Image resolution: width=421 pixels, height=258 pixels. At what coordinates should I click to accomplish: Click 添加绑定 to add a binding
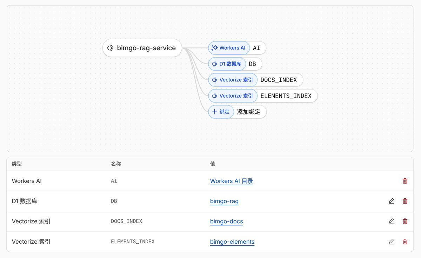[x=249, y=112]
